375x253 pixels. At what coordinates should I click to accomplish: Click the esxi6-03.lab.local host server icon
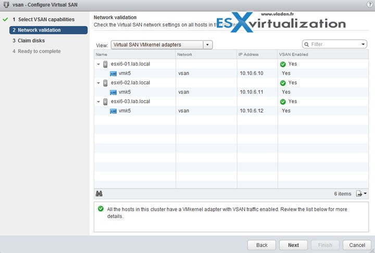coord(105,102)
